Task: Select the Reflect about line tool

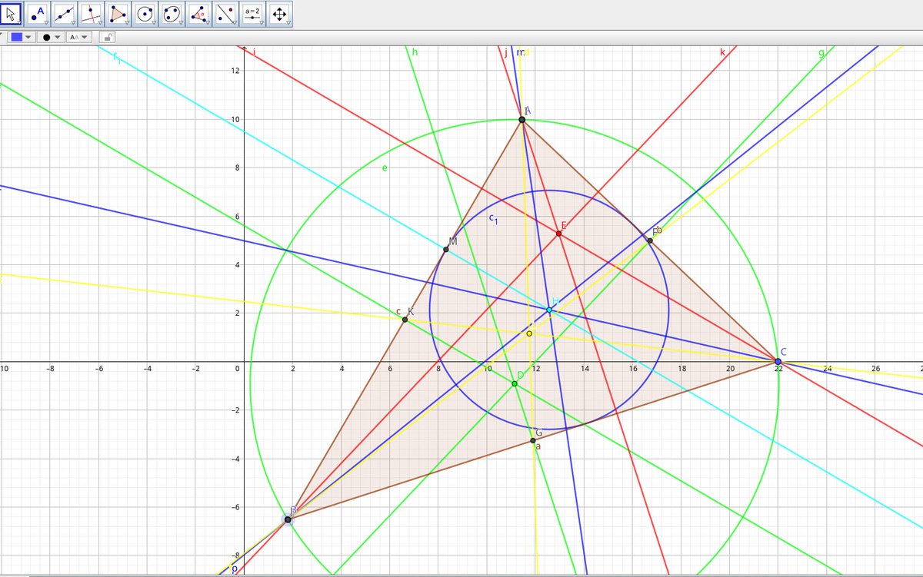Action: [x=225, y=13]
